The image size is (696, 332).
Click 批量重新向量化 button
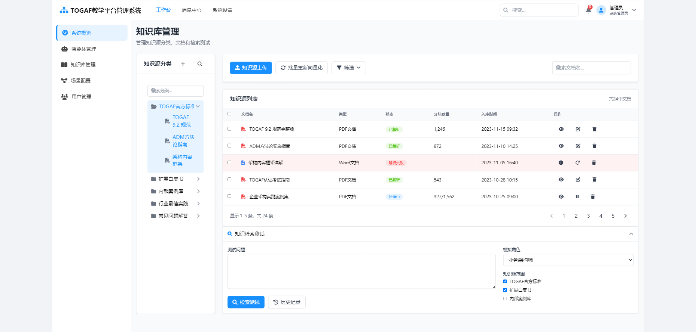coord(302,68)
